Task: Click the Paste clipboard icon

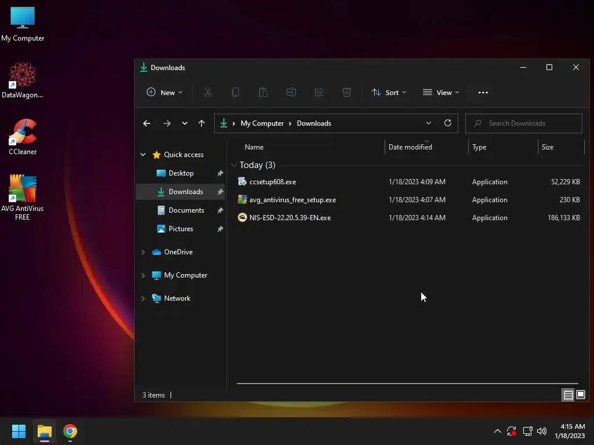Action: [263, 92]
